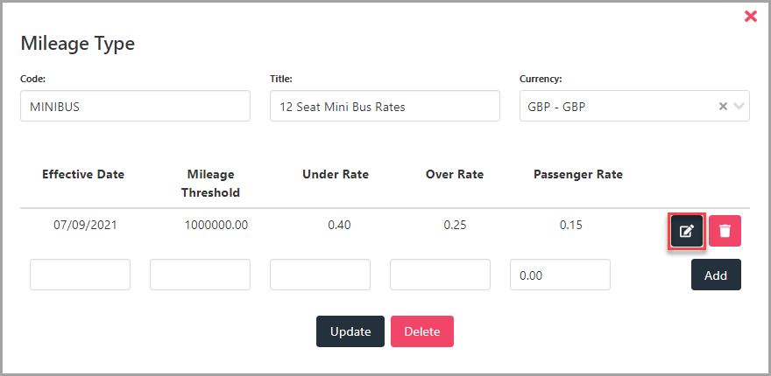
Task: Select the Passenger Rate input showing 0.00
Action: tap(560, 275)
